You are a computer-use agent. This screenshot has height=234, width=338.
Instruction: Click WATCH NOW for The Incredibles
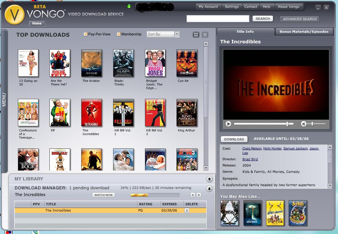click(x=103, y=195)
